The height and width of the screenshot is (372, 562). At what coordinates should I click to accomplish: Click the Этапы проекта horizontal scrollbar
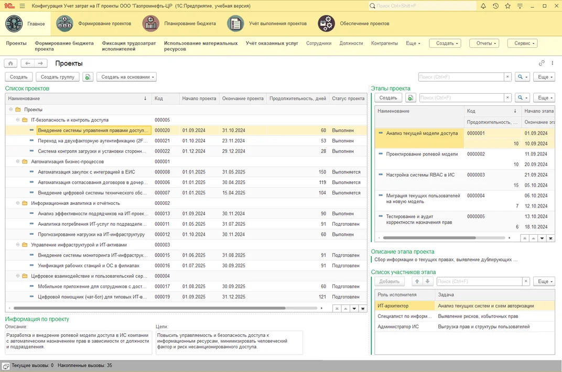point(429,238)
